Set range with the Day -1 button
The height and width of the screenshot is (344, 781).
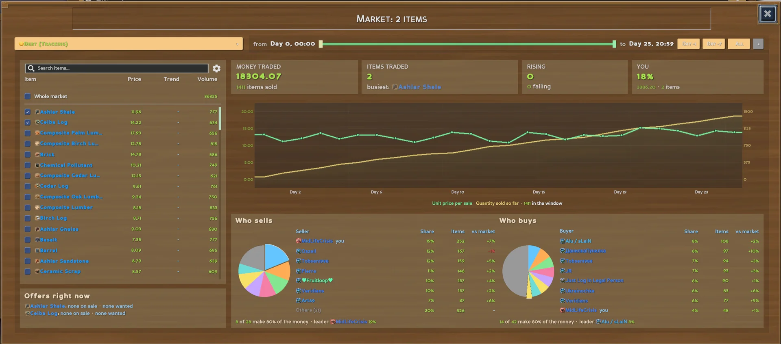click(689, 44)
